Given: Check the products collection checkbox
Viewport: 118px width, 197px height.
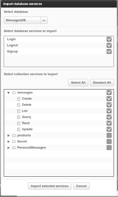Looking at the screenshot, I should [109, 136].
